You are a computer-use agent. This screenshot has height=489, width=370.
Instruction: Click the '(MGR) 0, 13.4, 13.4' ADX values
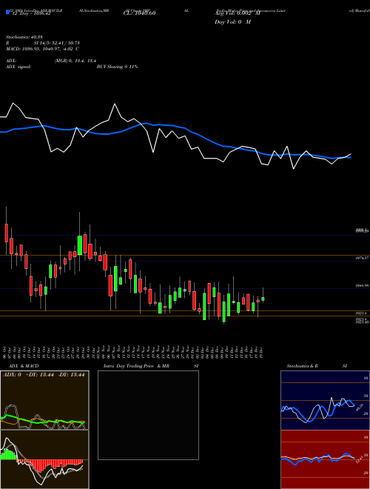74,61
